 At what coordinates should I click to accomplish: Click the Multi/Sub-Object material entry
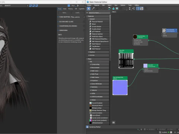[x=97, y=36]
